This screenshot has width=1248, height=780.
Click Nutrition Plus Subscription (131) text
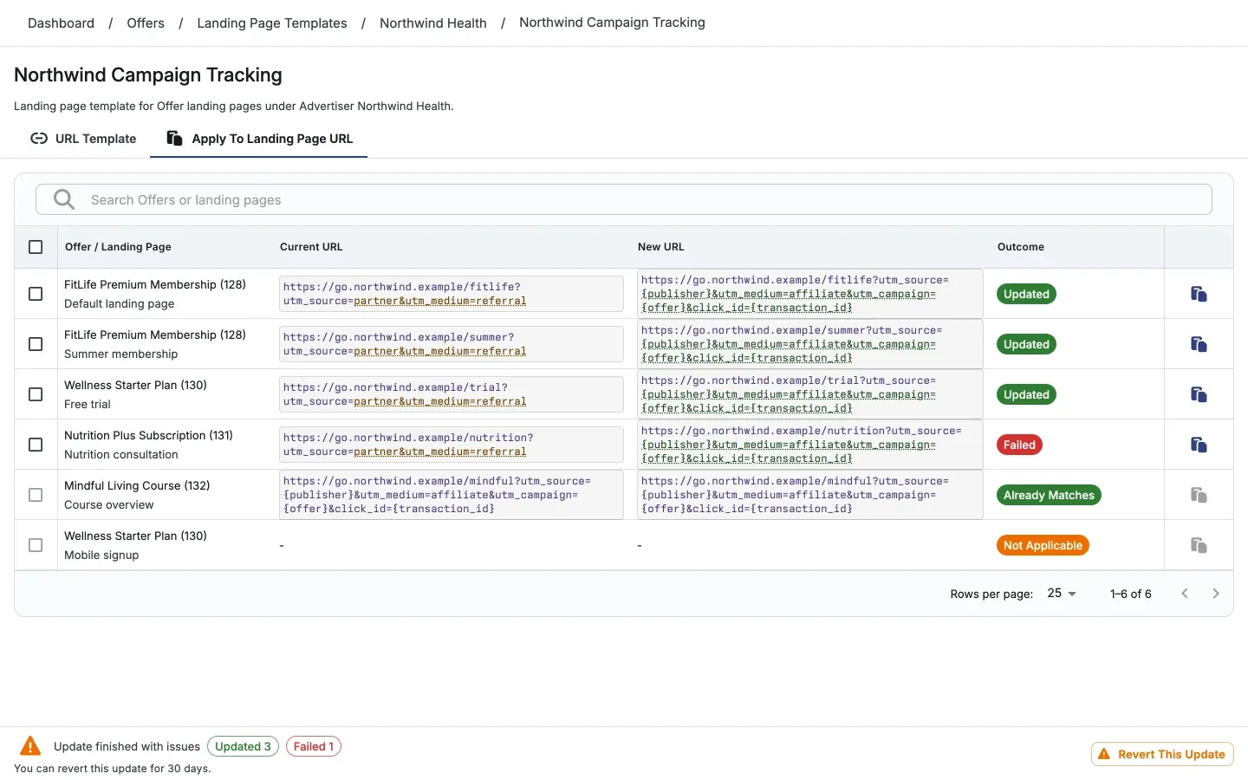(148, 435)
